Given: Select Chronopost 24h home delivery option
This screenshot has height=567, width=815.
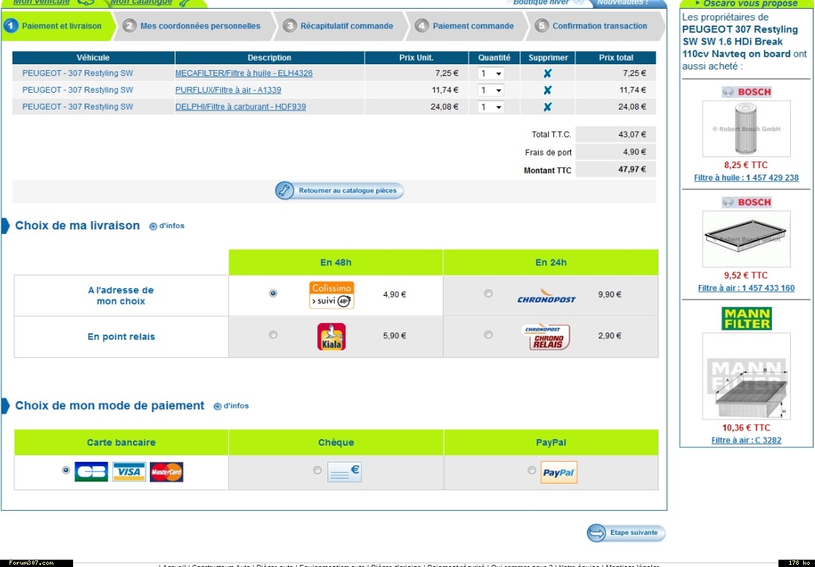Looking at the screenshot, I should coord(488,294).
